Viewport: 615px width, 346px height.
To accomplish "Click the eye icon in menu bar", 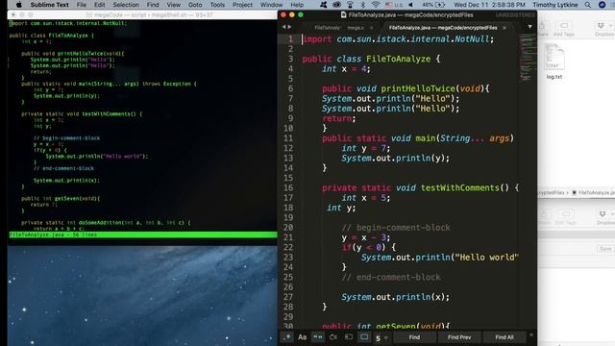I will [x=336, y=5].
